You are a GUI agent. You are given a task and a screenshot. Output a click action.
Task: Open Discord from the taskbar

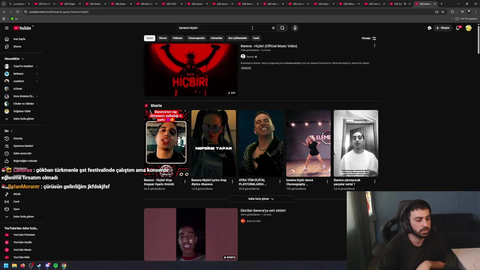[x=47, y=265]
